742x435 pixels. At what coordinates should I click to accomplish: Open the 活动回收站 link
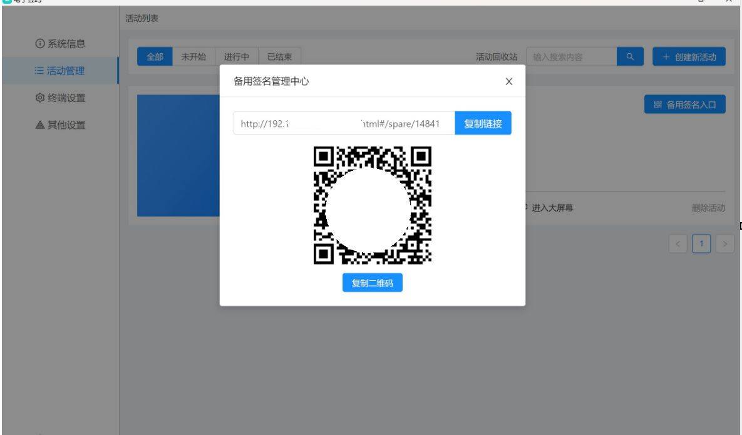coord(497,57)
